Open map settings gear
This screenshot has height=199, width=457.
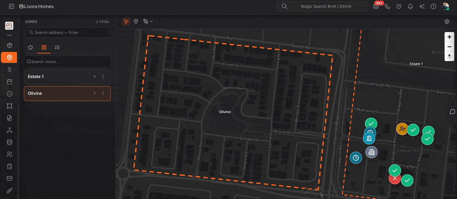pos(447,21)
